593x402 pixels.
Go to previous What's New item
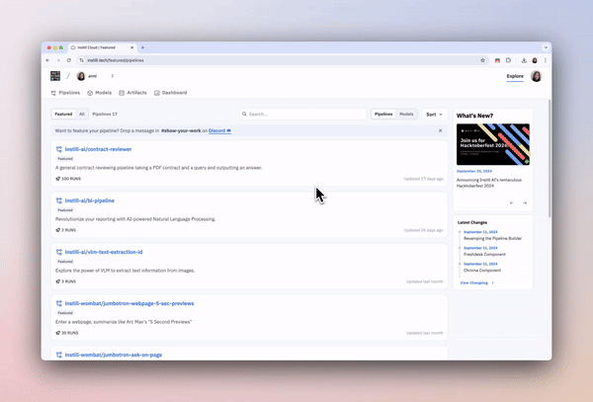(x=511, y=202)
